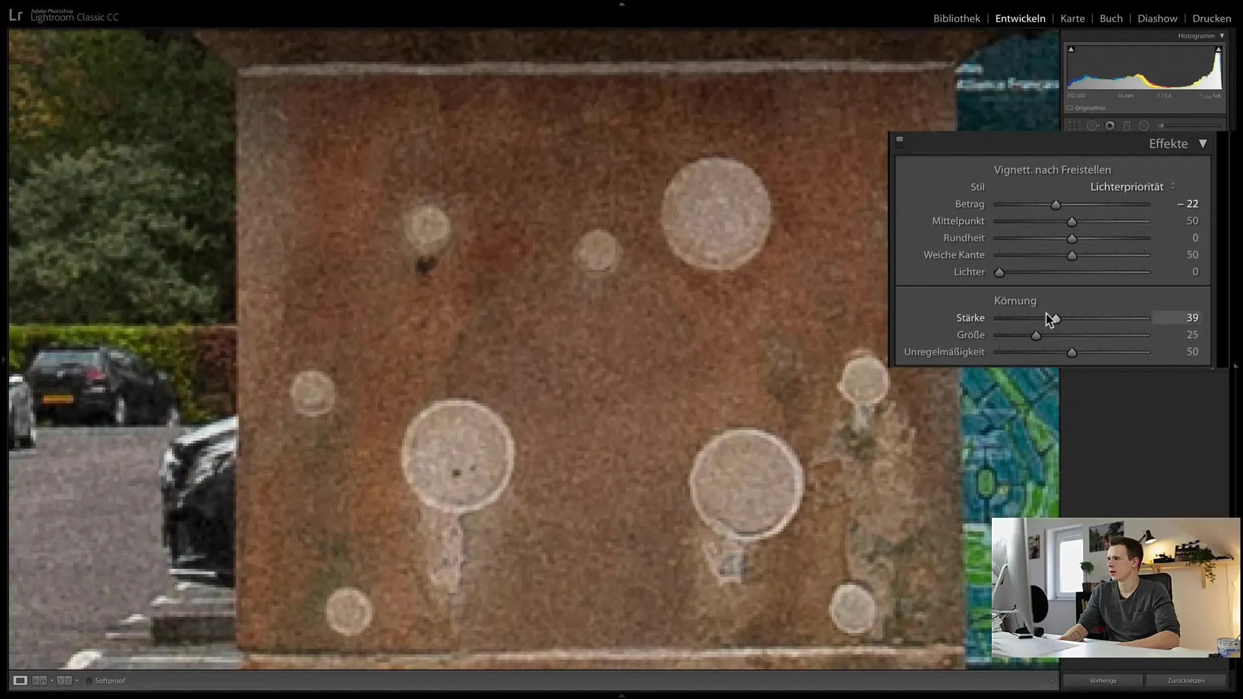Open the Karte module
Image resolution: width=1243 pixels, height=699 pixels.
pyautogui.click(x=1072, y=18)
